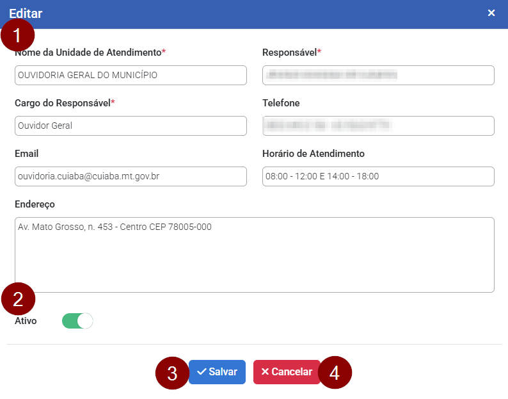The image size is (508, 399).
Task: Click the red circle marker number 1
Action: click(x=17, y=35)
